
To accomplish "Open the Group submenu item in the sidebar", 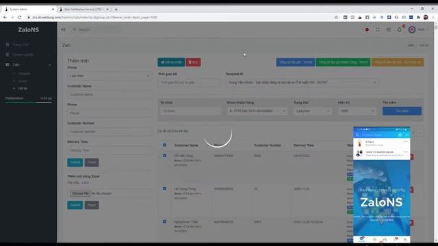I will click(23, 81).
